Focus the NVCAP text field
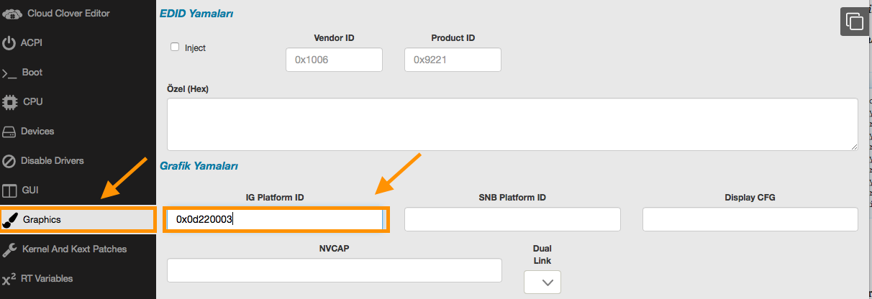The width and height of the screenshot is (872, 299). pos(334,271)
